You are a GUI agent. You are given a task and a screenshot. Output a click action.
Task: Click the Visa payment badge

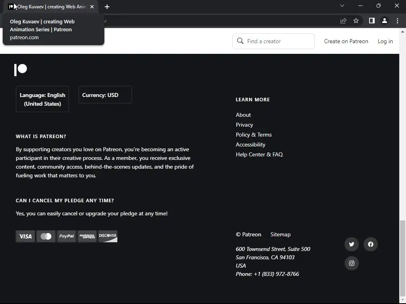pyautogui.click(x=25, y=236)
